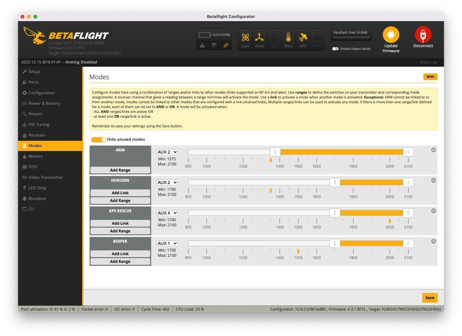
Task: Click the battery voltage indicator icon
Action: click(205, 35)
